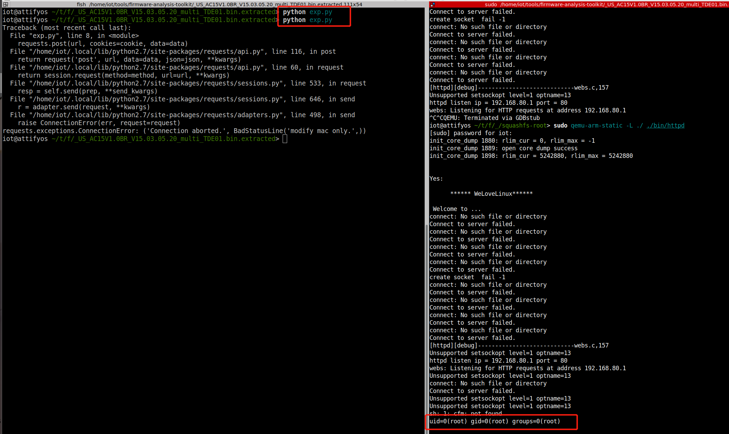Click the fish pane title bar
Viewport: 729px width, 434px height.
219,4
